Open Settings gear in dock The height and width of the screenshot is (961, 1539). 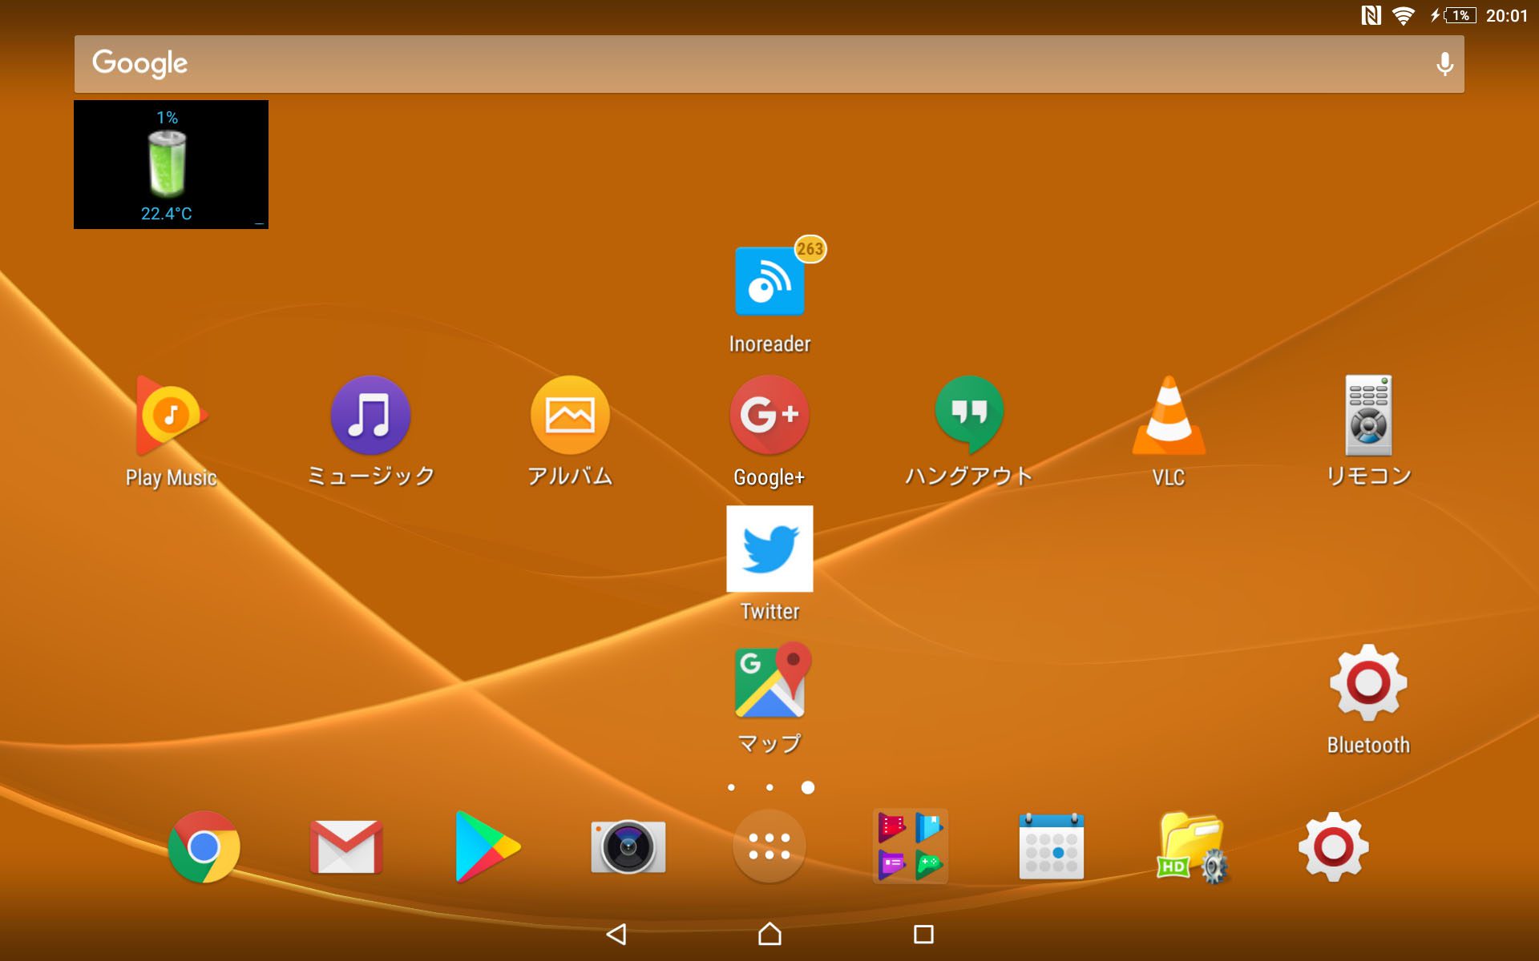tap(1334, 846)
